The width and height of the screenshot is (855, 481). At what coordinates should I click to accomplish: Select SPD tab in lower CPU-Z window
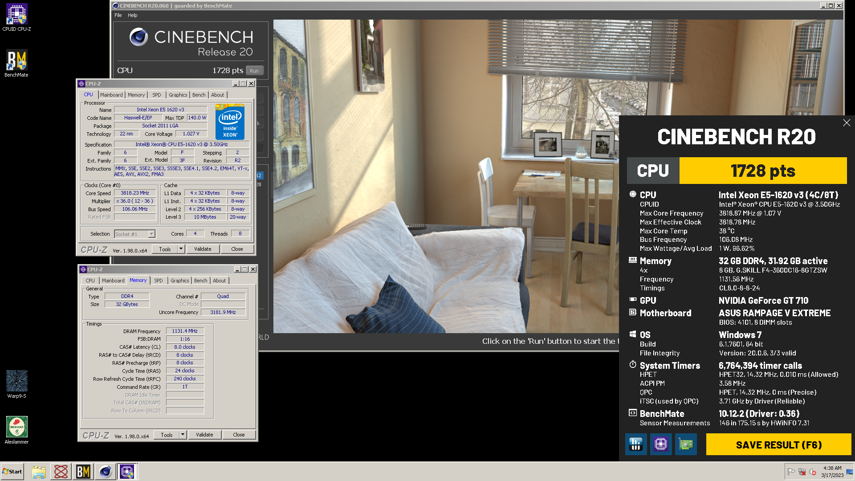pos(159,281)
